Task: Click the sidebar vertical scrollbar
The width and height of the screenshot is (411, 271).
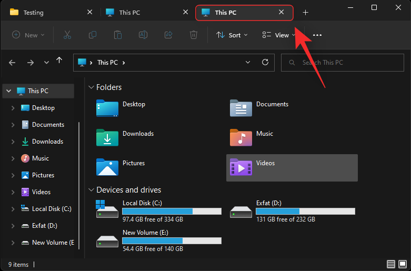Action: tap(79, 186)
